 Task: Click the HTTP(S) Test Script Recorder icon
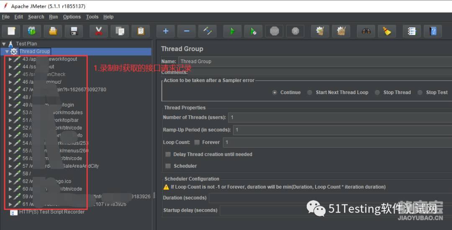pyautogui.click(x=13, y=212)
